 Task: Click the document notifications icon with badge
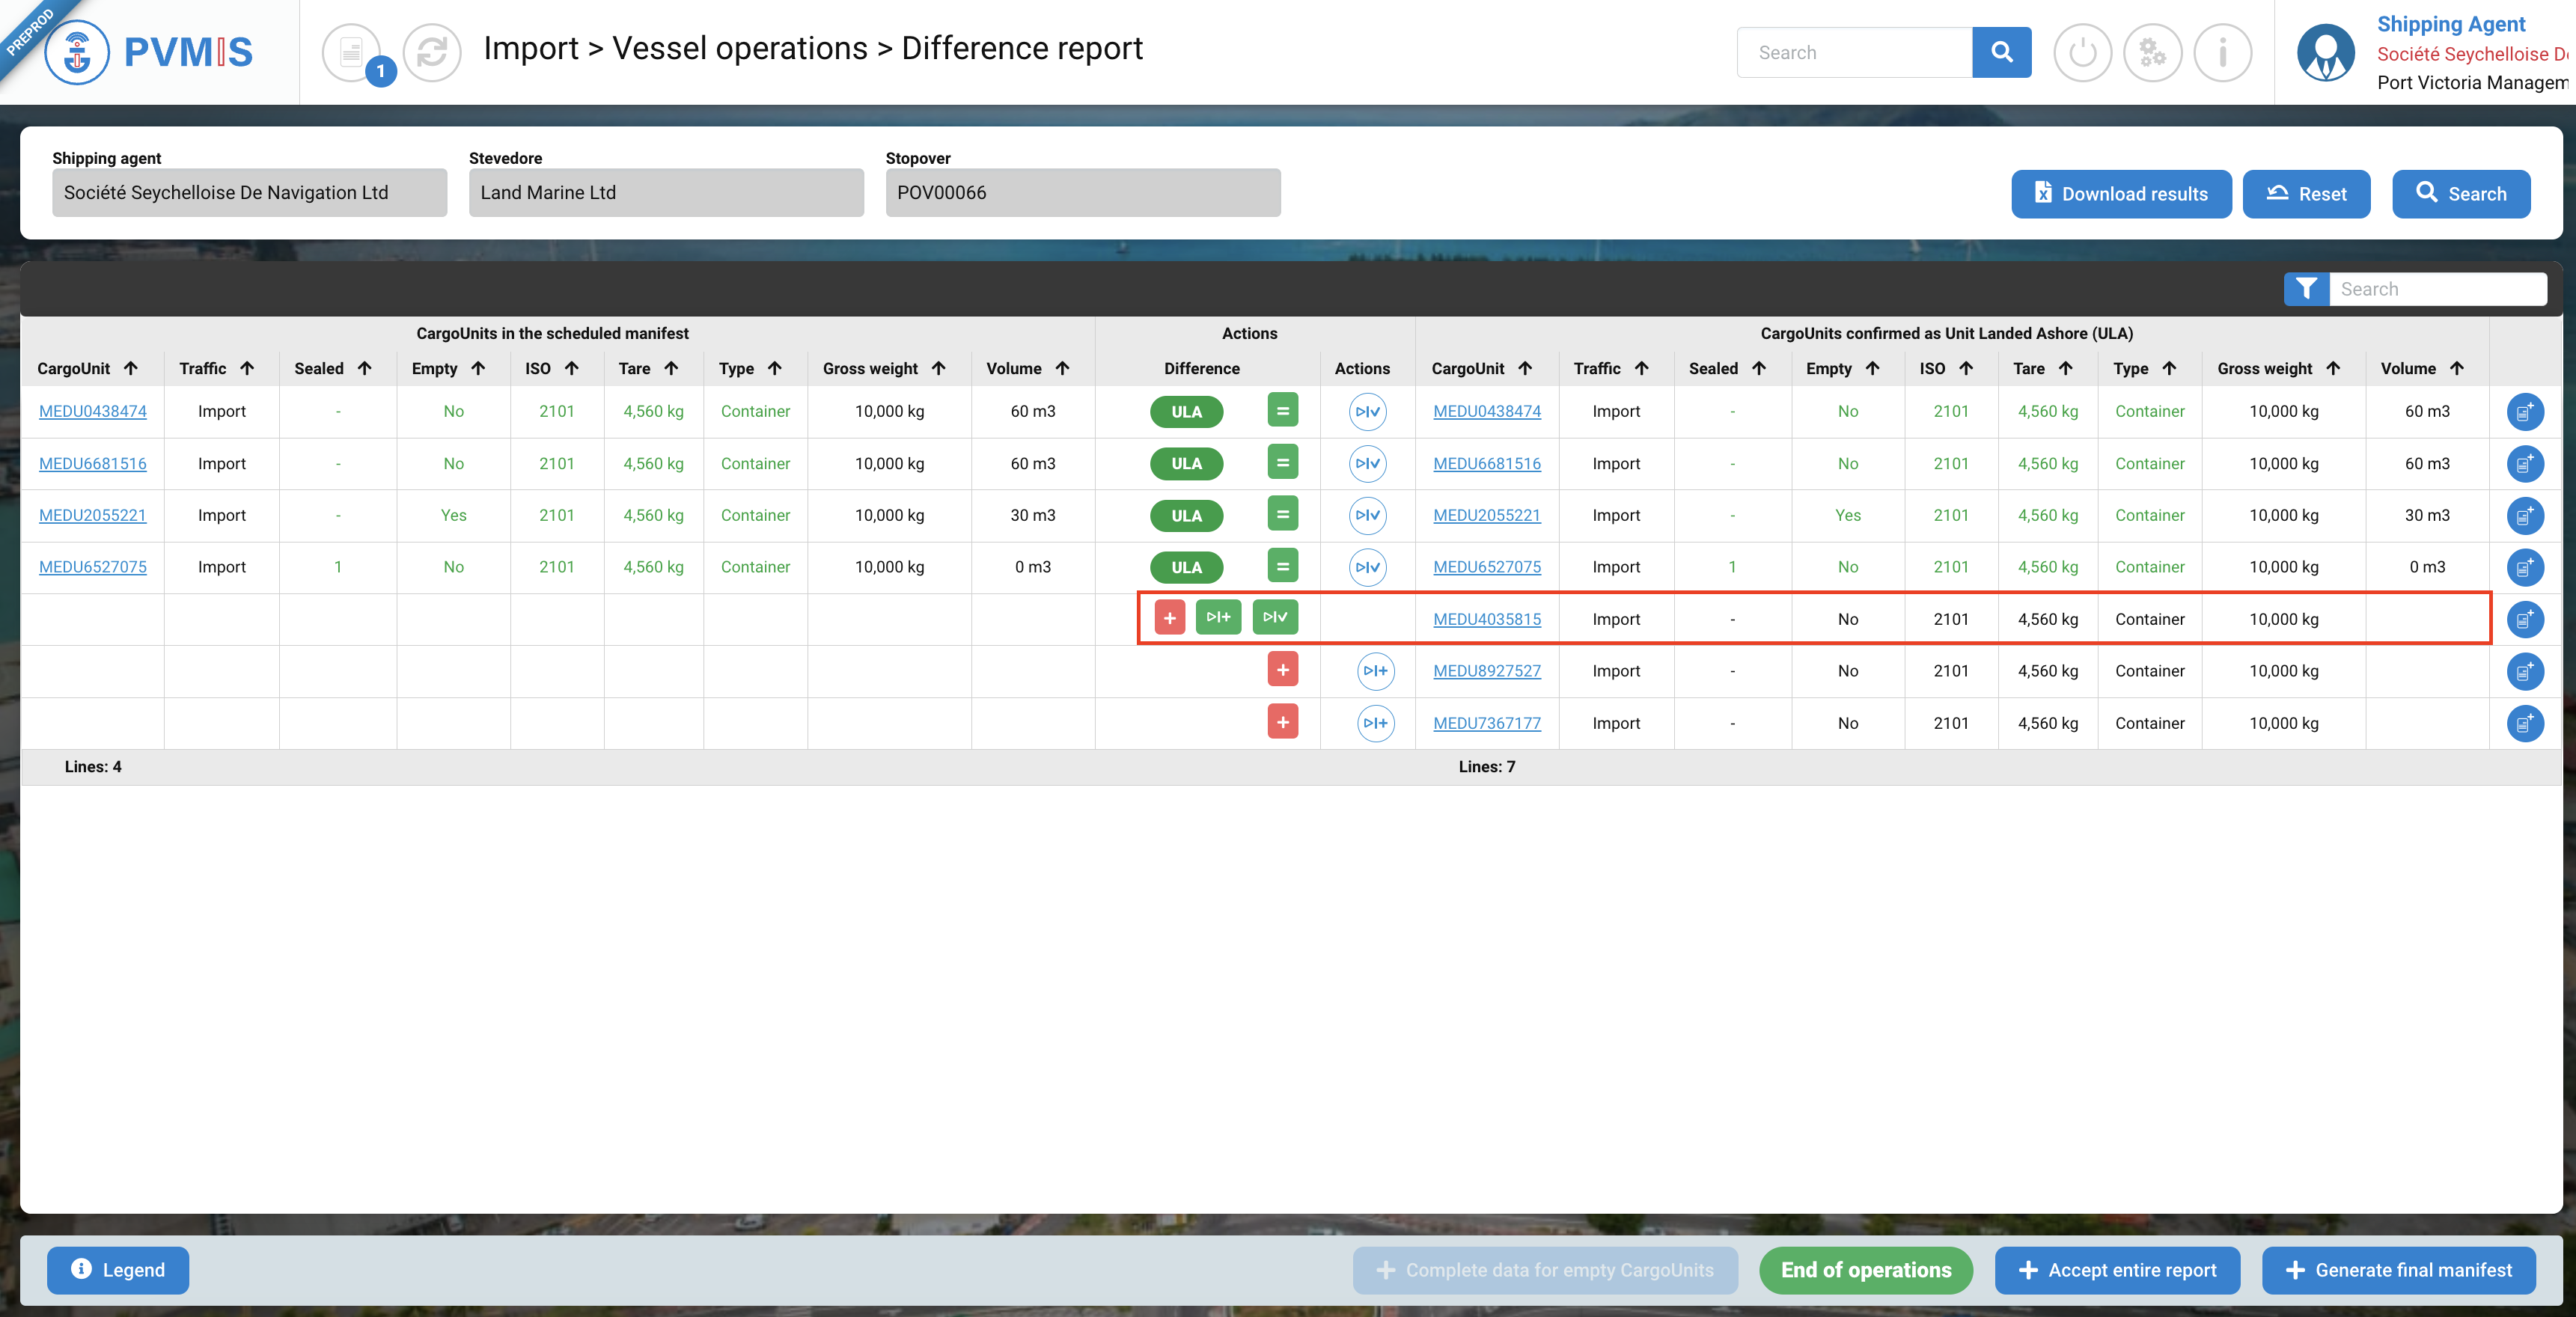[x=352, y=52]
